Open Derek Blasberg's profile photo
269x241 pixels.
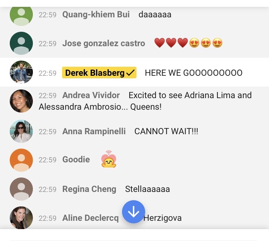coord(21,72)
